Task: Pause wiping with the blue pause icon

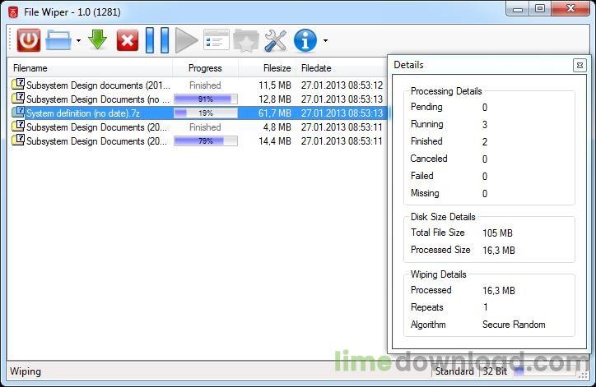Action: click(156, 39)
